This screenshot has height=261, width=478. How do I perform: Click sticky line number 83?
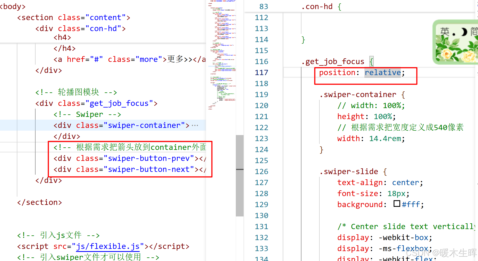(264, 6)
